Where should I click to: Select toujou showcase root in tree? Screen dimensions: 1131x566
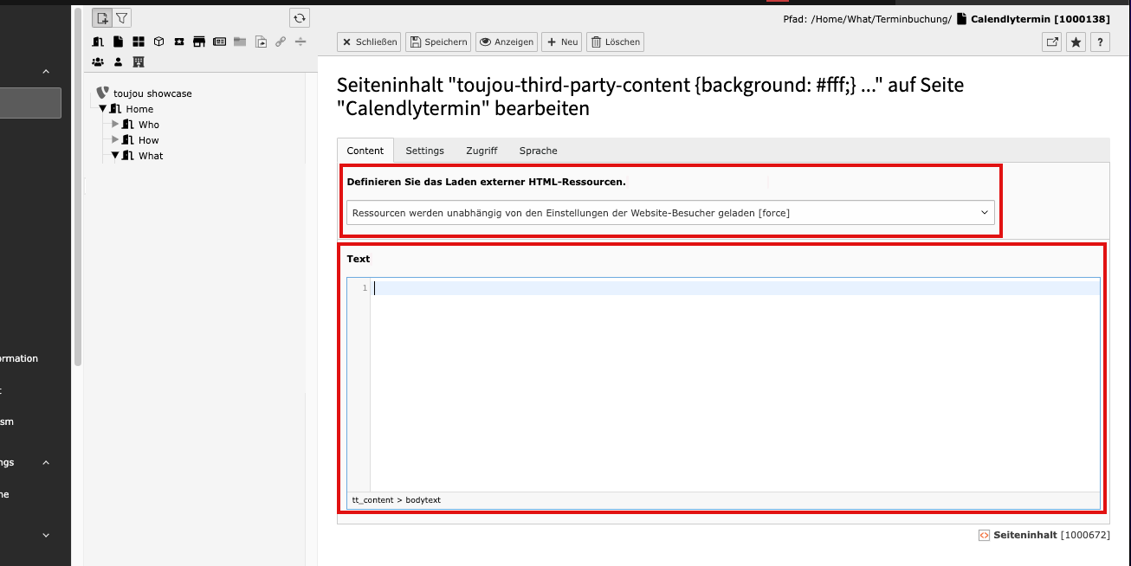point(152,93)
